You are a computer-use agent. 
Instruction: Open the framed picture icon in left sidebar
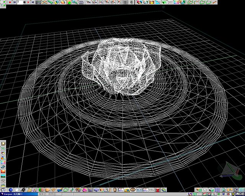pyautogui.click(x=3, y=143)
